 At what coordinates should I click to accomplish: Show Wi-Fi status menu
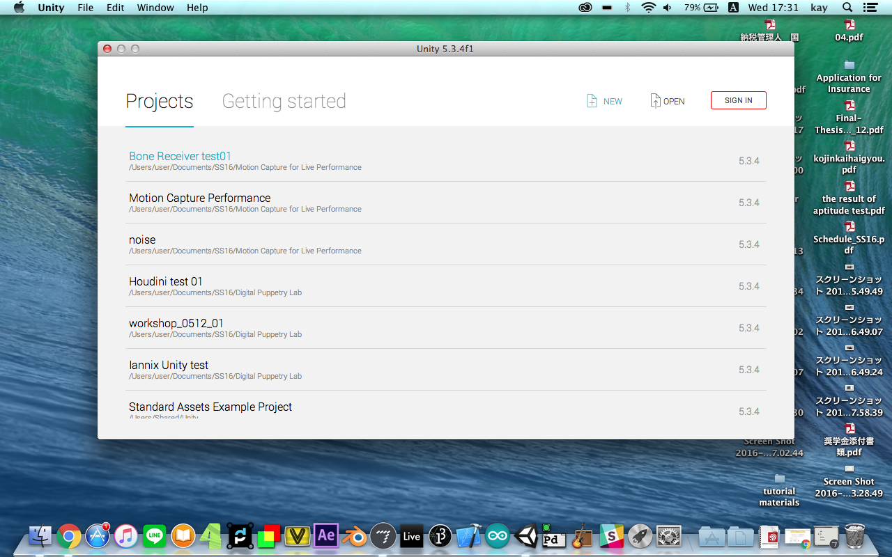648,8
